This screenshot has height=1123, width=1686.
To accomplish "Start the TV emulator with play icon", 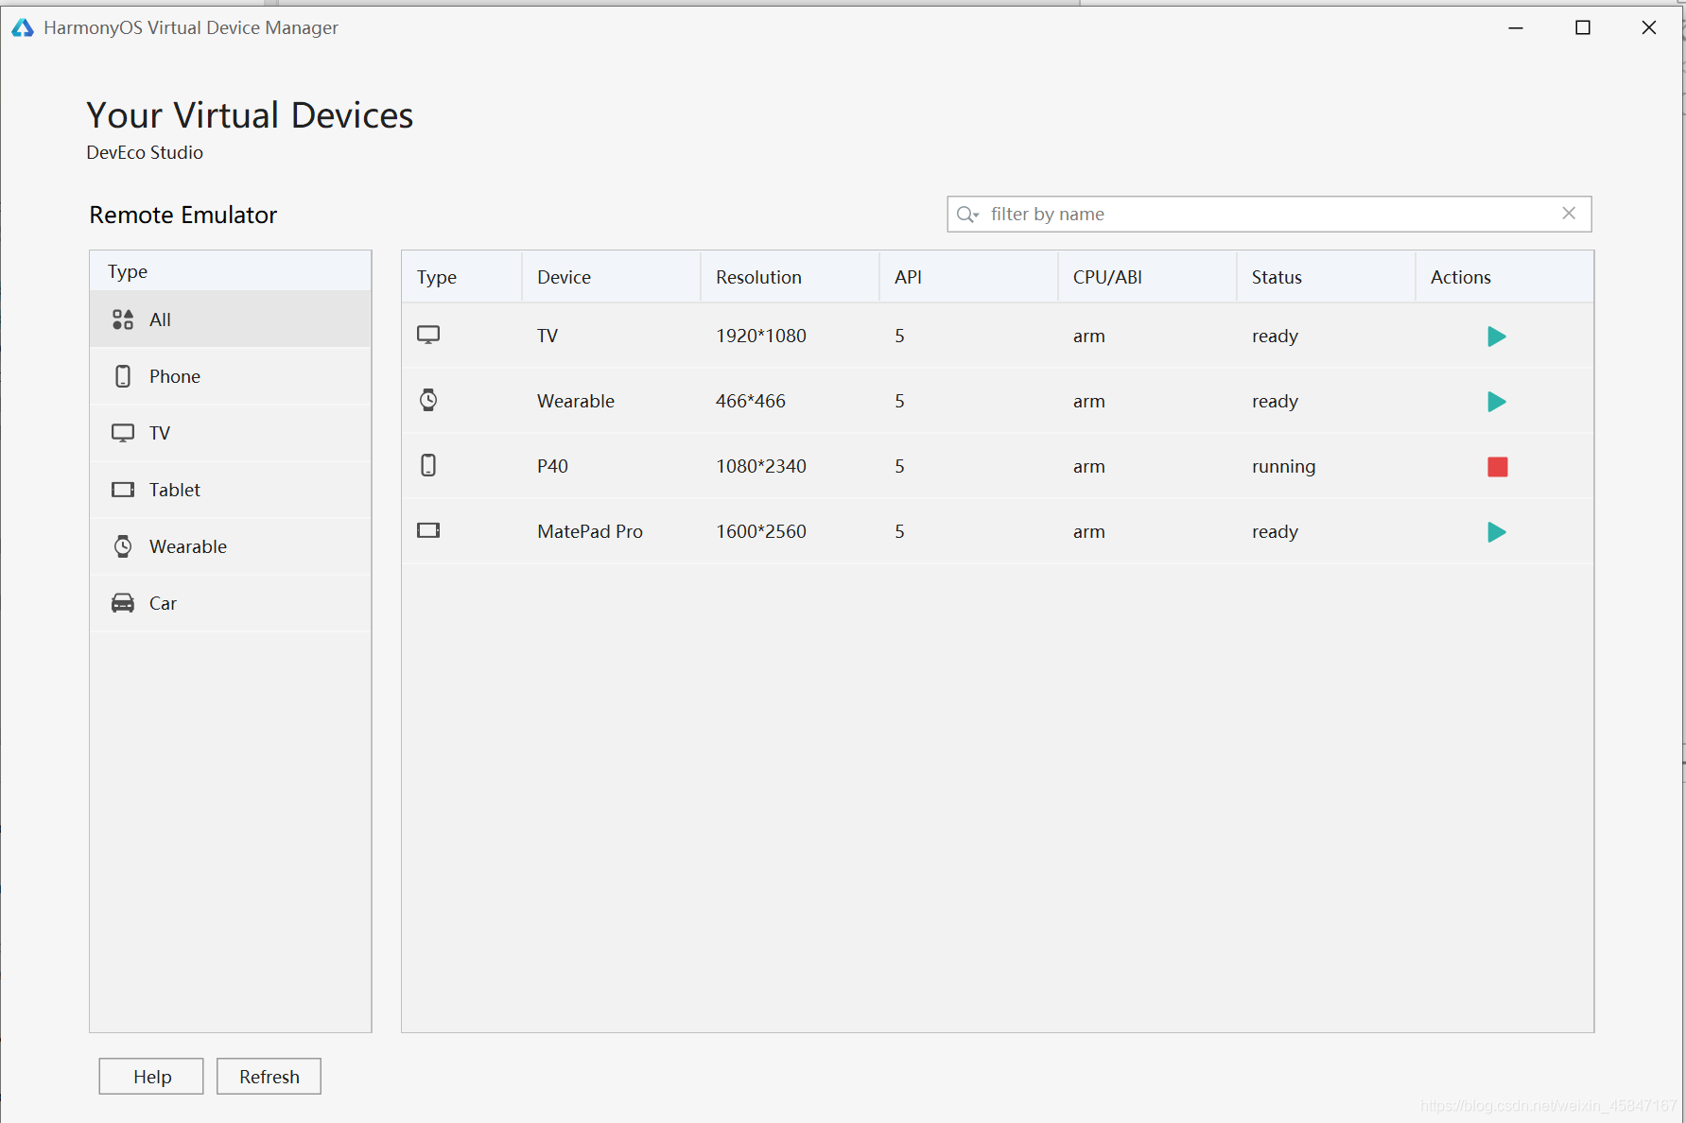I will (1496, 337).
